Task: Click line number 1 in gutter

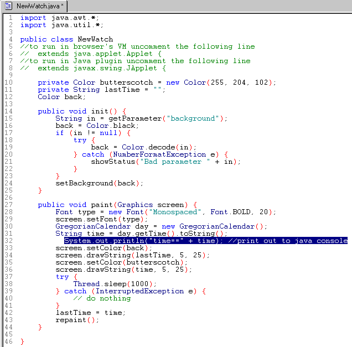Action: [x=11, y=18]
